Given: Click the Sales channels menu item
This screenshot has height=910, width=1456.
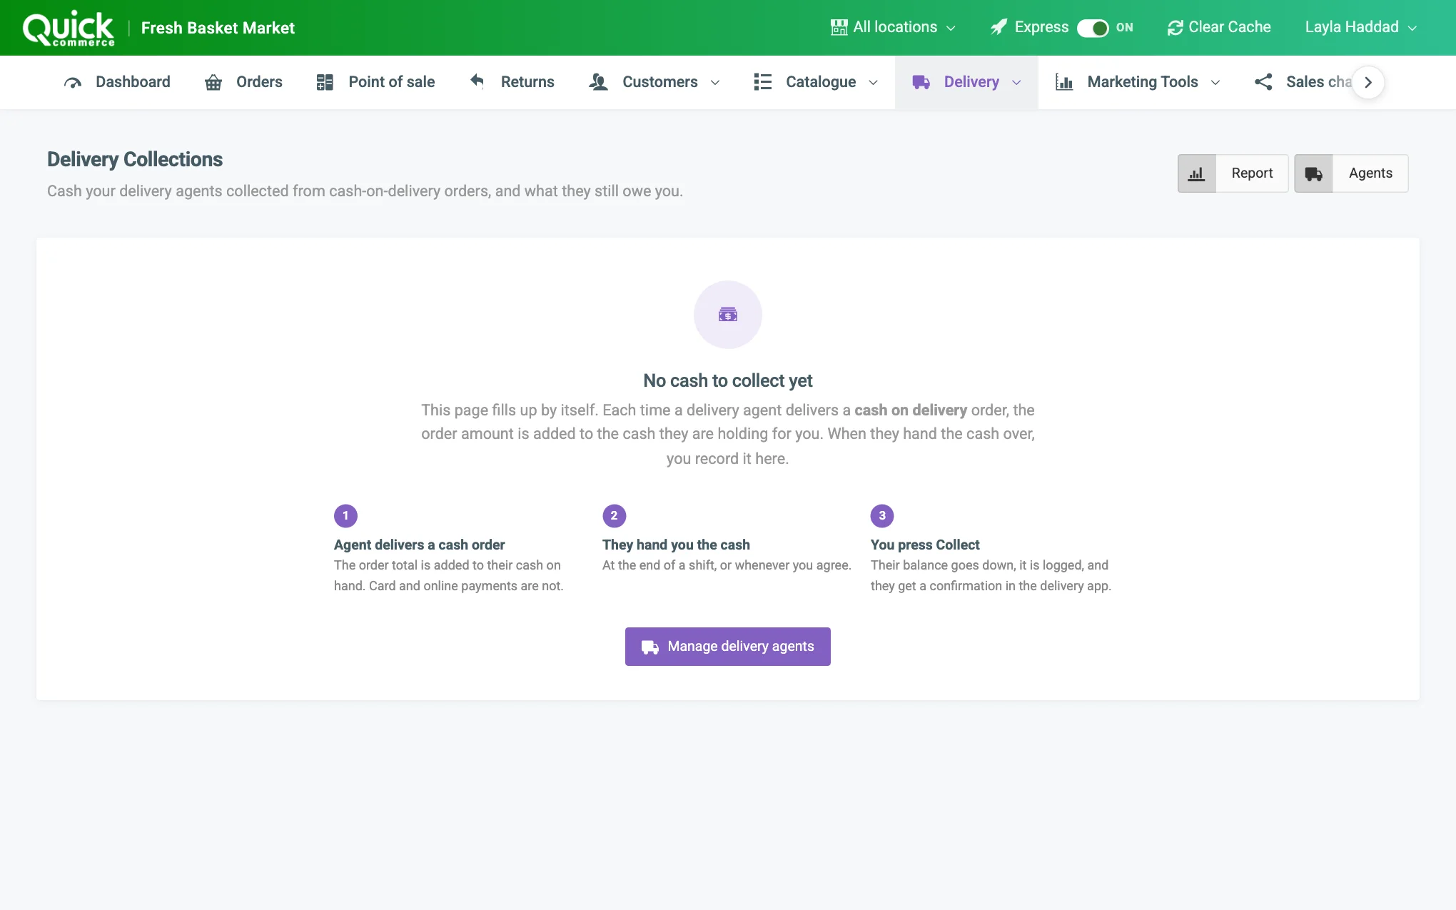Looking at the screenshot, I should pos(1304,83).
